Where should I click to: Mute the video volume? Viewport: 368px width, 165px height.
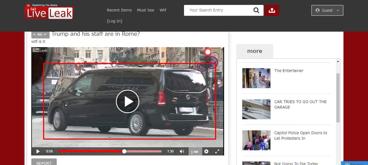coord(182,151)
